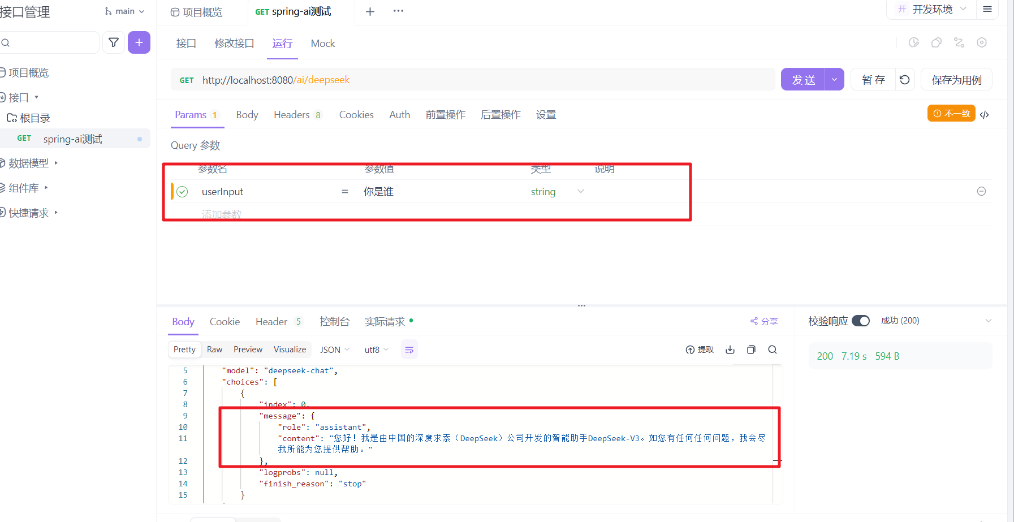1014x522 pixels.
Task: Open the utf8 encoding dropdown
Action: tap(377, 350)
